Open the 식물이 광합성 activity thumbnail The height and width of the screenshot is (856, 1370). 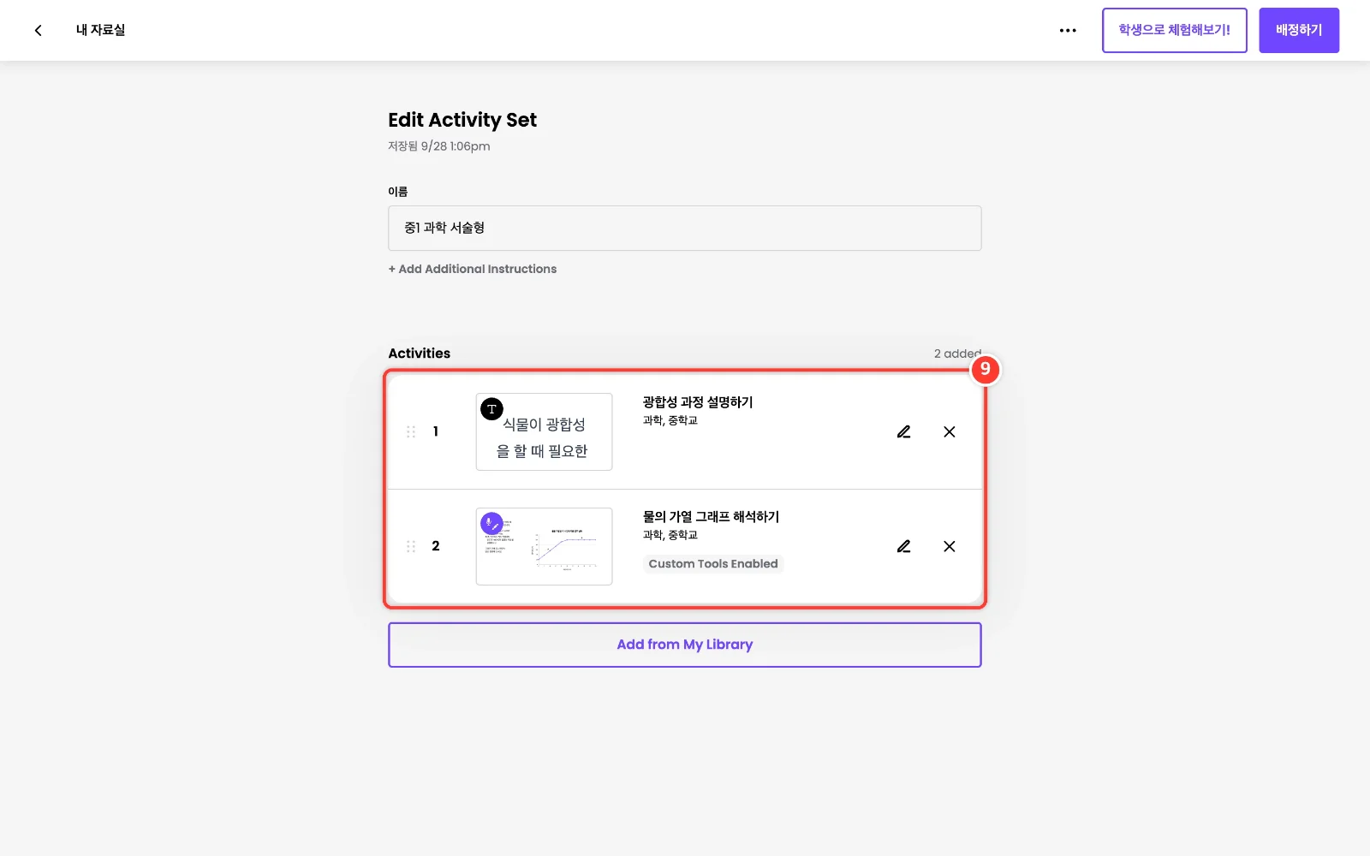click(x=544, y=431)
